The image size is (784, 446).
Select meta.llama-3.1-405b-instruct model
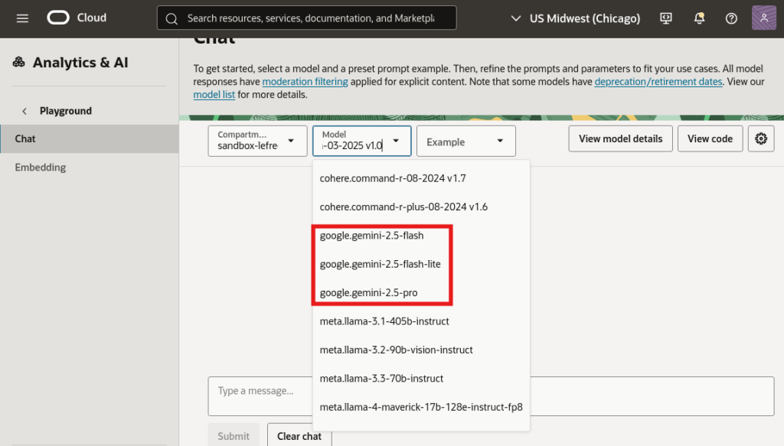point(421,321)
